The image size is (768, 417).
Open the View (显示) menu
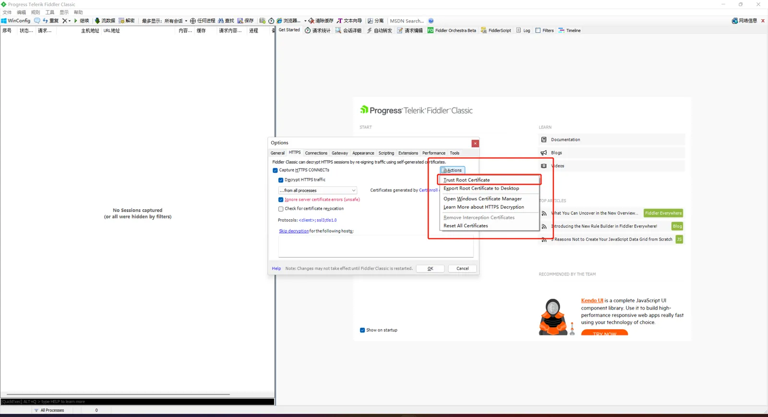click(64, 12)
